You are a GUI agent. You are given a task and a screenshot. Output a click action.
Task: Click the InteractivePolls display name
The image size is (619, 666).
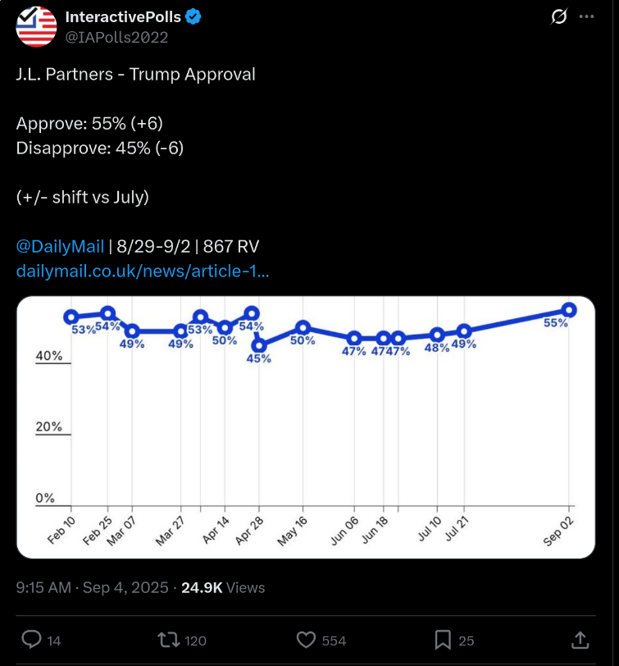click(x=123, y=17)
